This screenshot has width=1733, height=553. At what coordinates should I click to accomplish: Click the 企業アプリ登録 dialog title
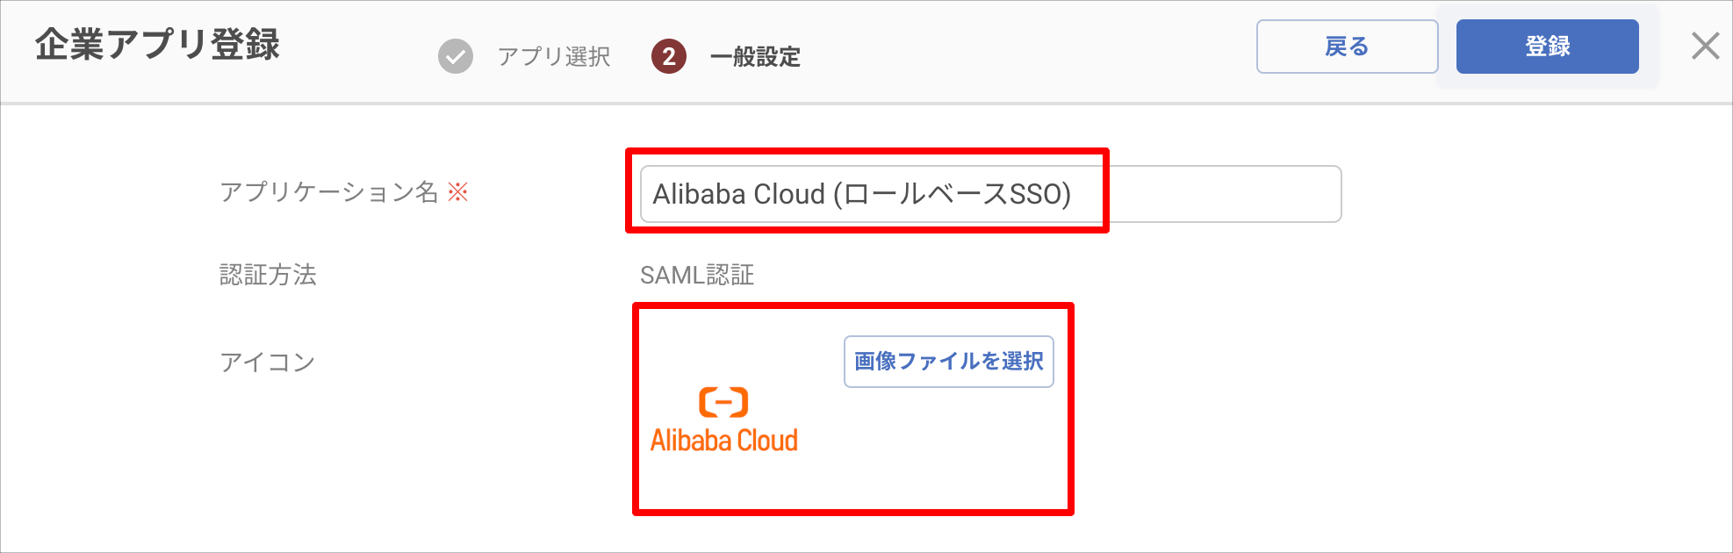[x=156, y=47]
